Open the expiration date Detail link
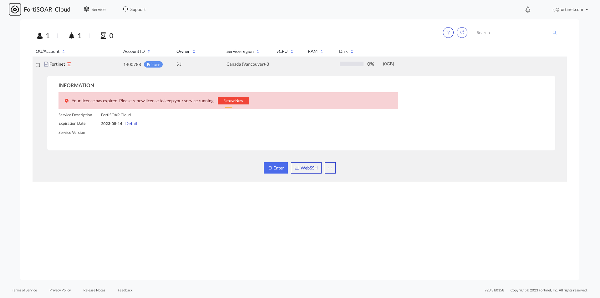This screenshot has height=298, width=600. click(x=131, y=123)
